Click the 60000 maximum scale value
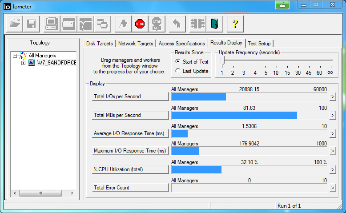Viewport: 346px width, 213px height. coord(320,89)
